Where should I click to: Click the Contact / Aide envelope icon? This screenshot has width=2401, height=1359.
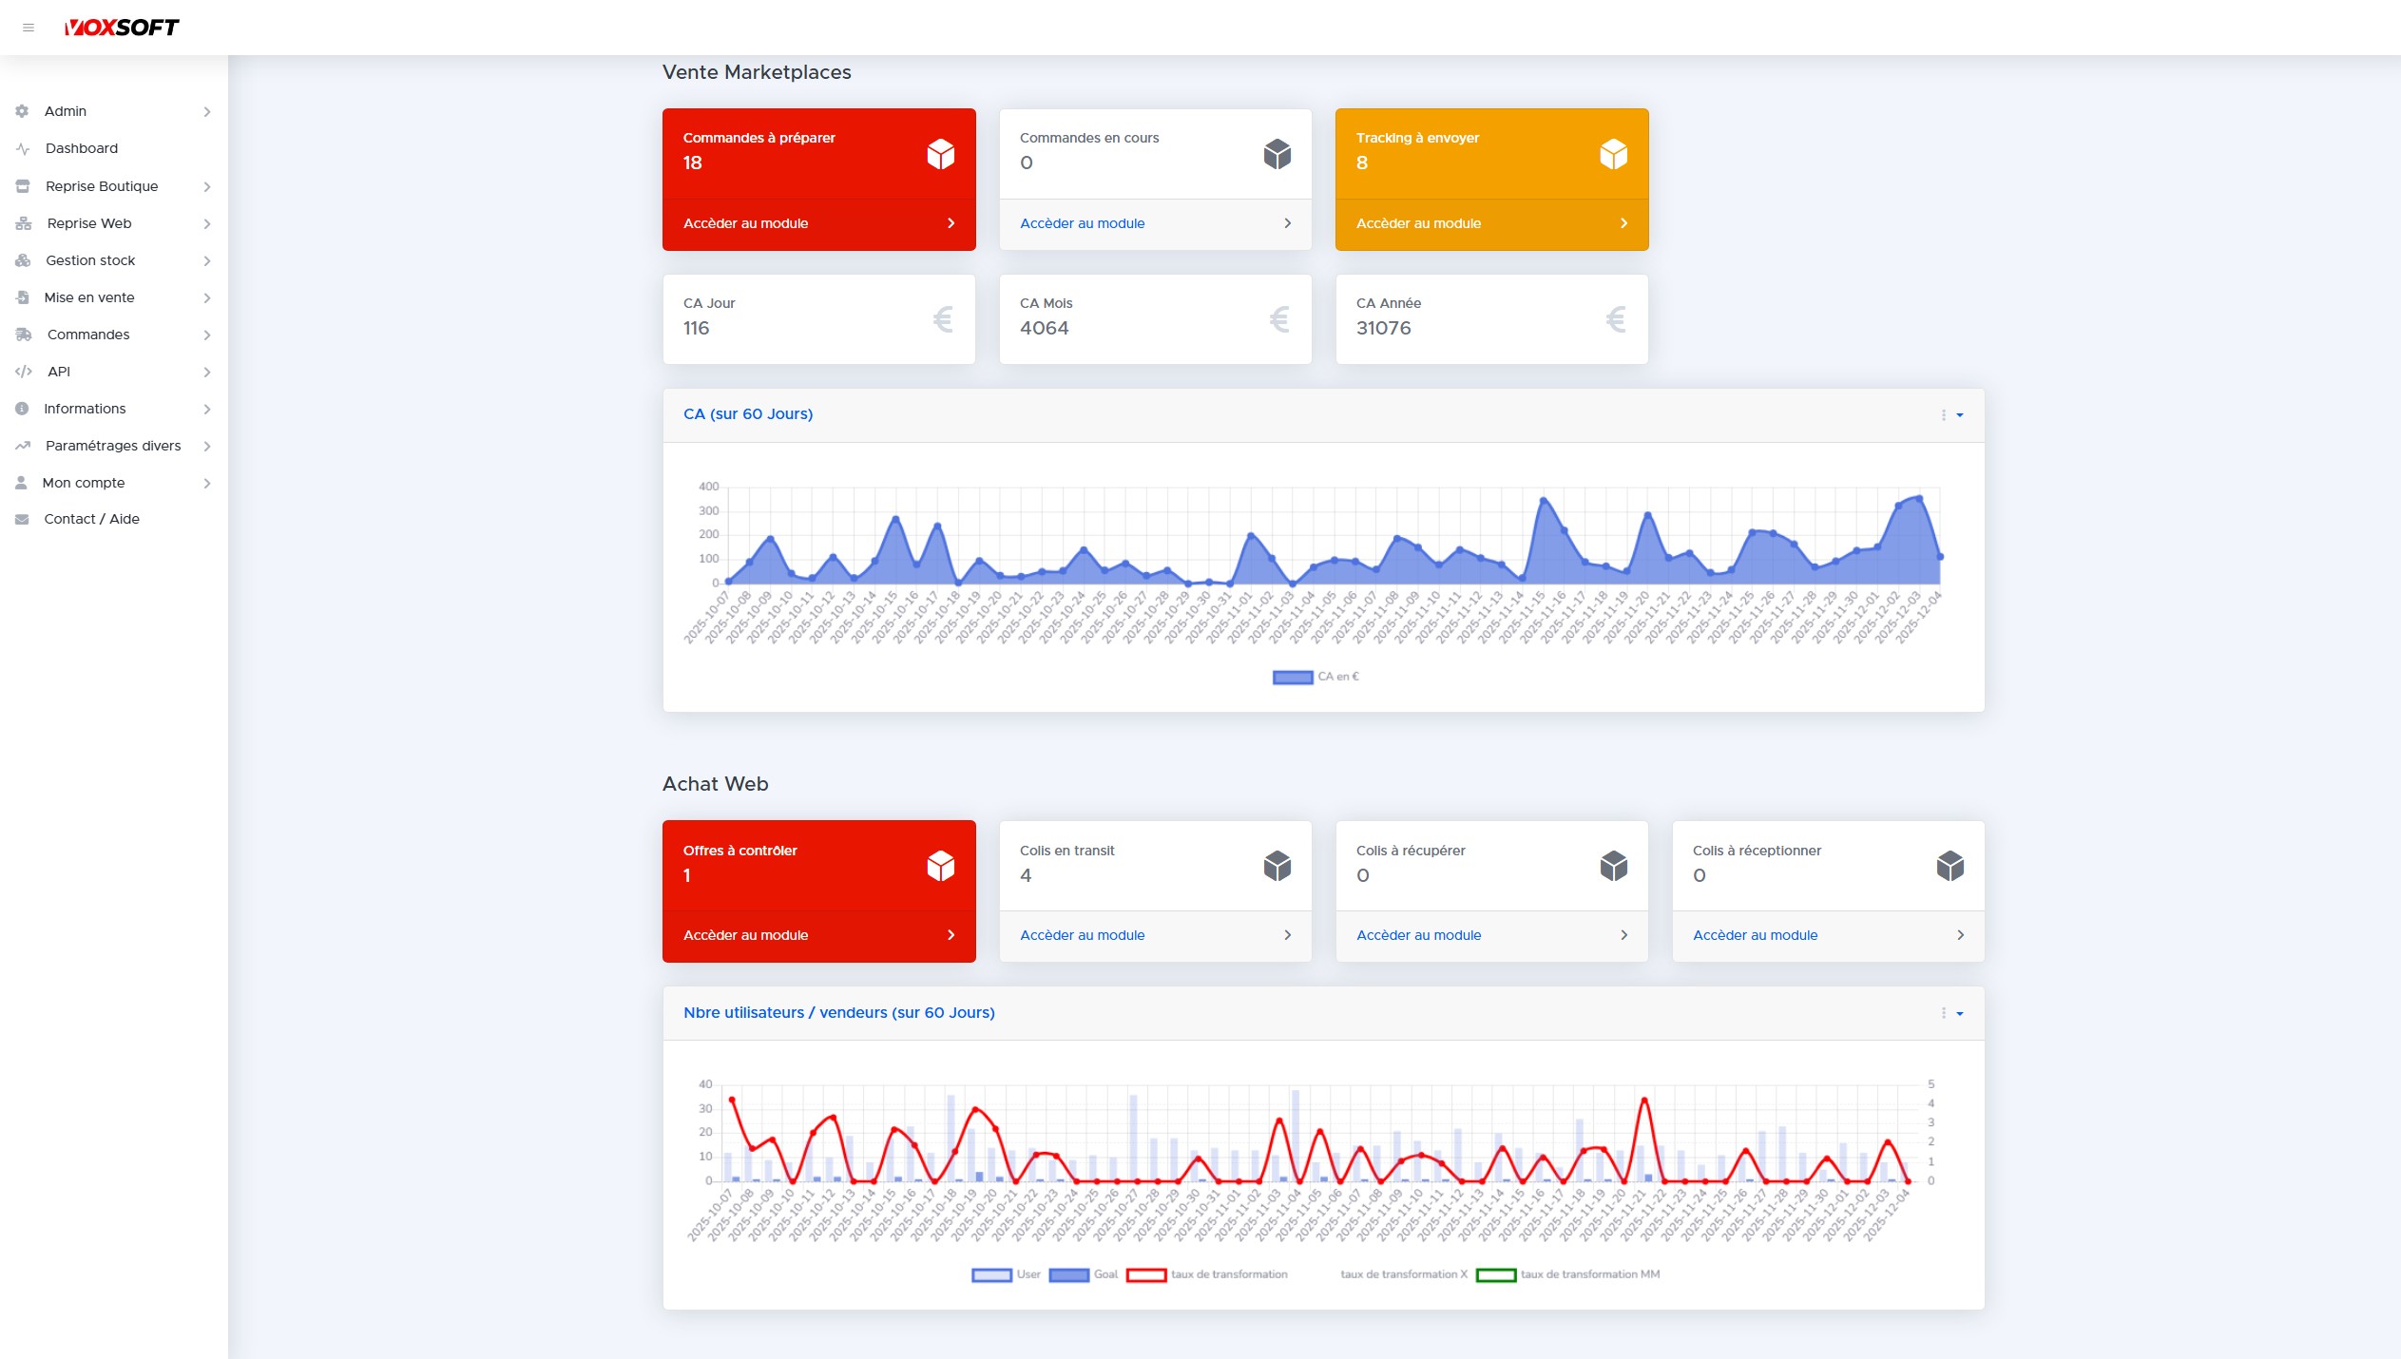coord(22,519)
